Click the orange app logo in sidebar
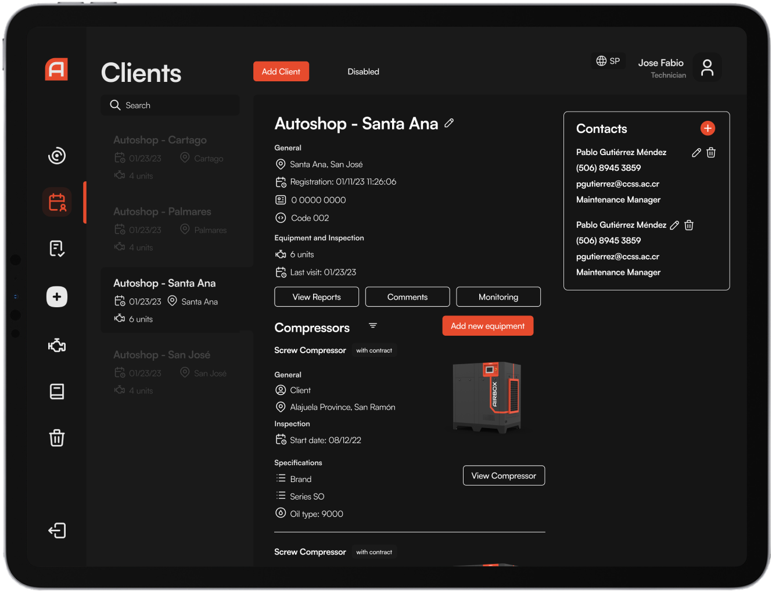 pos(56,70)
